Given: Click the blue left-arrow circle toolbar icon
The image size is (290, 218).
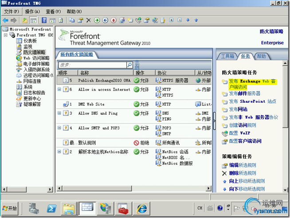Looking at the screenshot, I should 105,20.
